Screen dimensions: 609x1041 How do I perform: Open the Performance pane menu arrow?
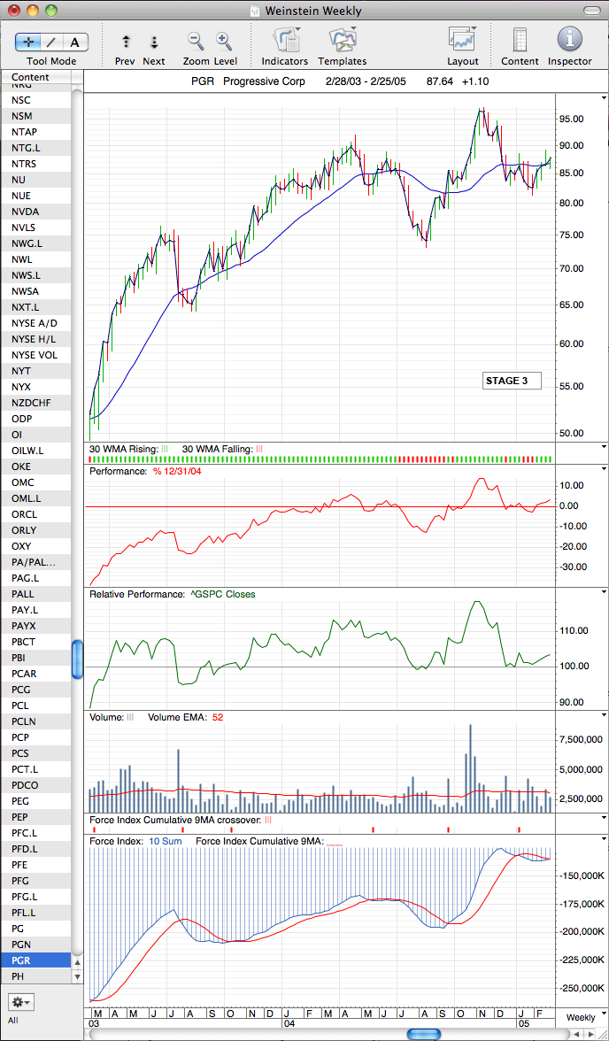coord(603,469)
